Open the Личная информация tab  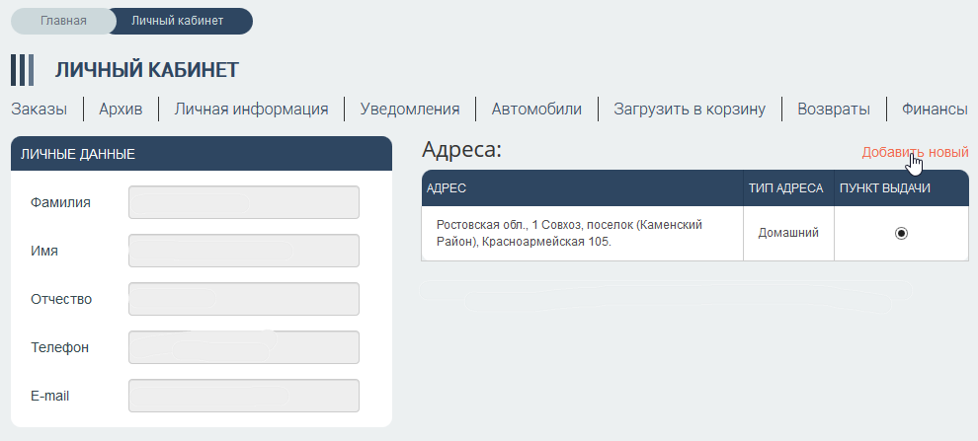coord(251,110)
